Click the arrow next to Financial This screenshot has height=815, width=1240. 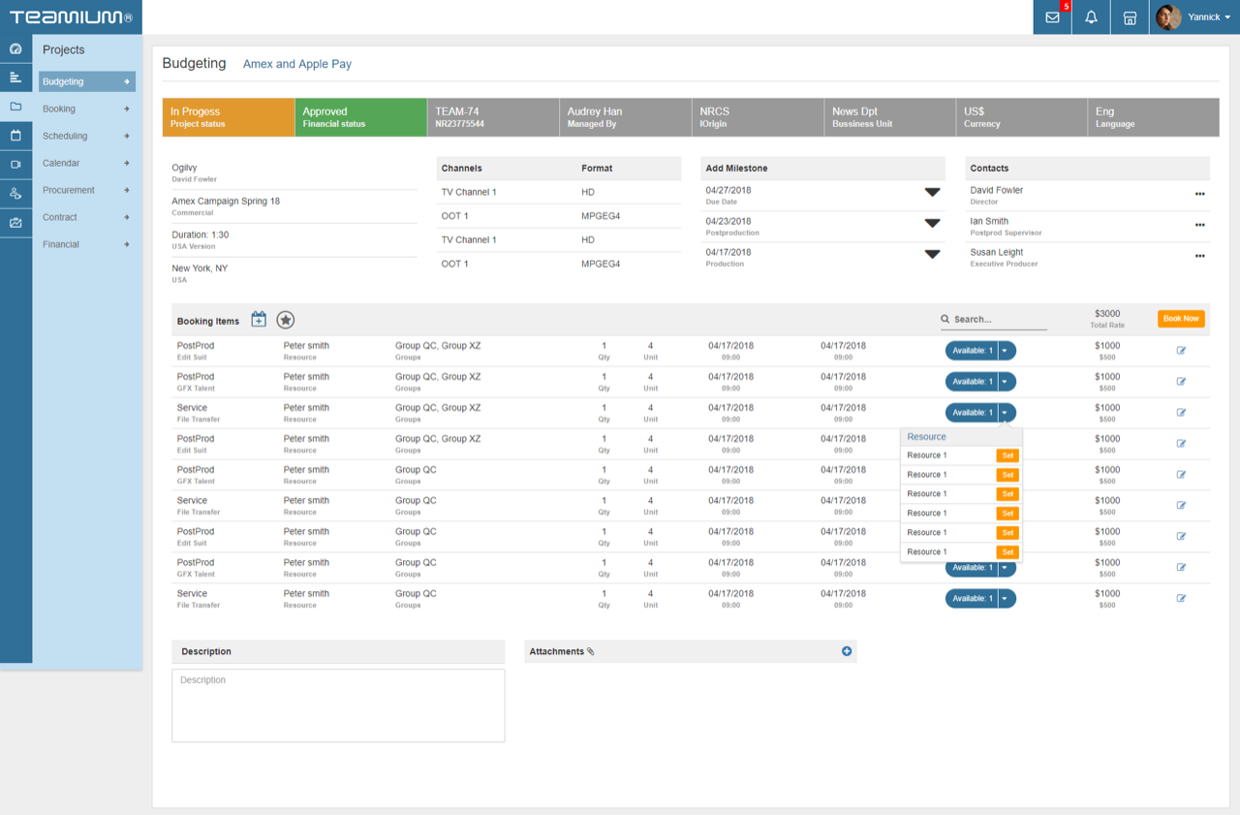coord(127,245)
